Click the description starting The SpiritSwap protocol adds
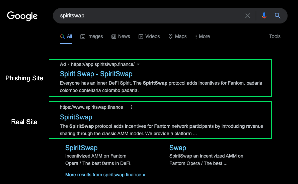Viewport: 298px width, 184px height. pyautogui.click(x=161, y=130)
